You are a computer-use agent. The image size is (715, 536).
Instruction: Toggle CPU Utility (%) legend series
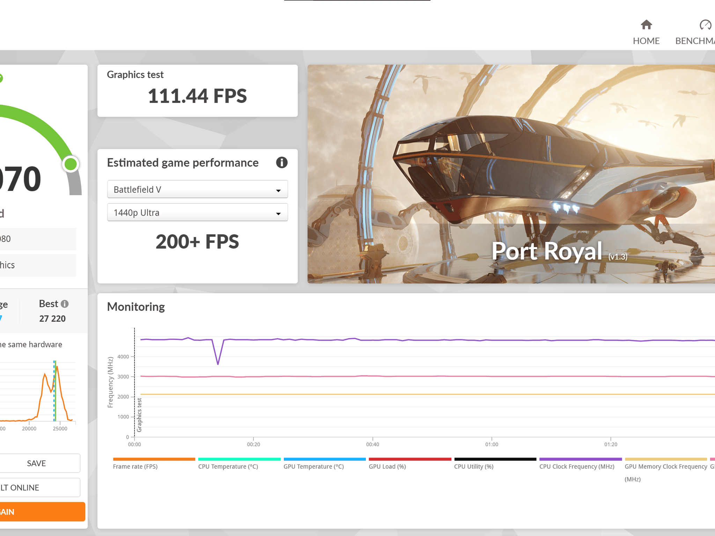[x=495, y=464]
